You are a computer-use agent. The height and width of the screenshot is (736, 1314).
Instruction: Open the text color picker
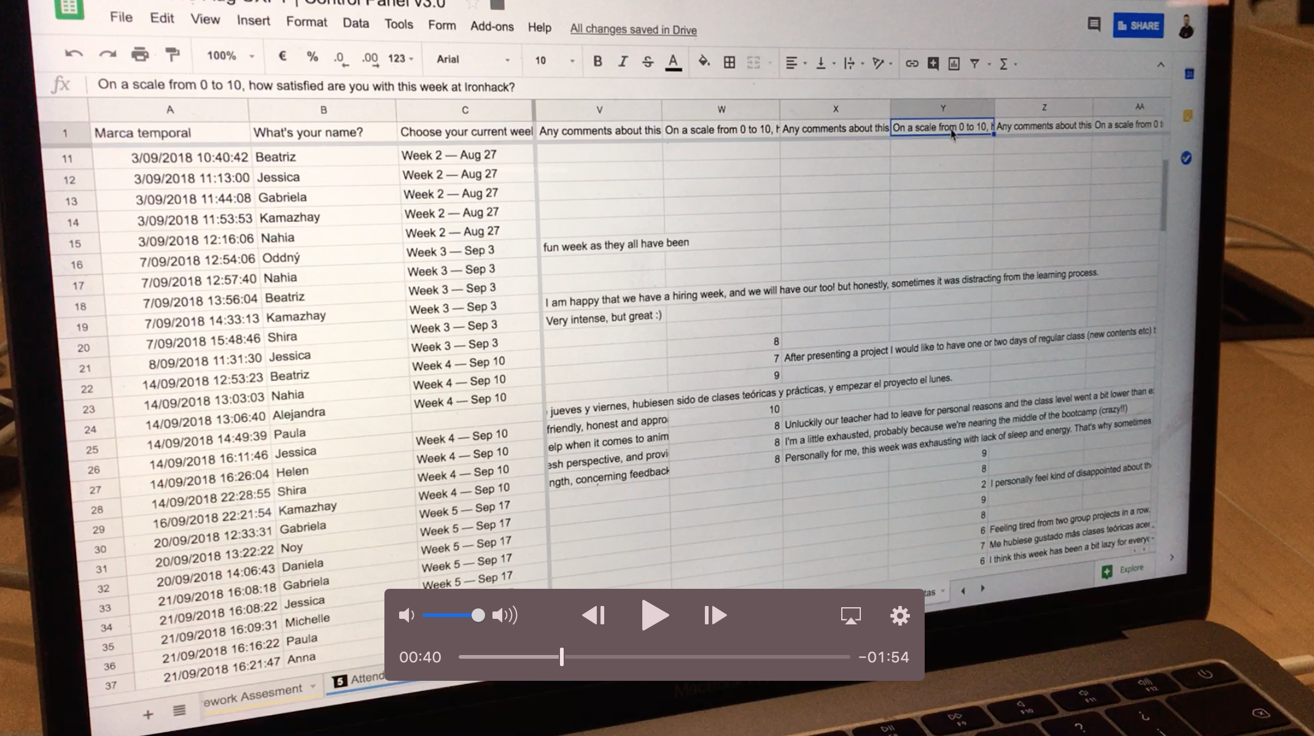tap(674, 63)
